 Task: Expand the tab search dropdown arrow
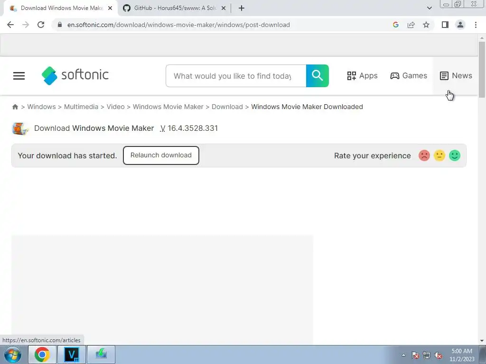[429, 8]
